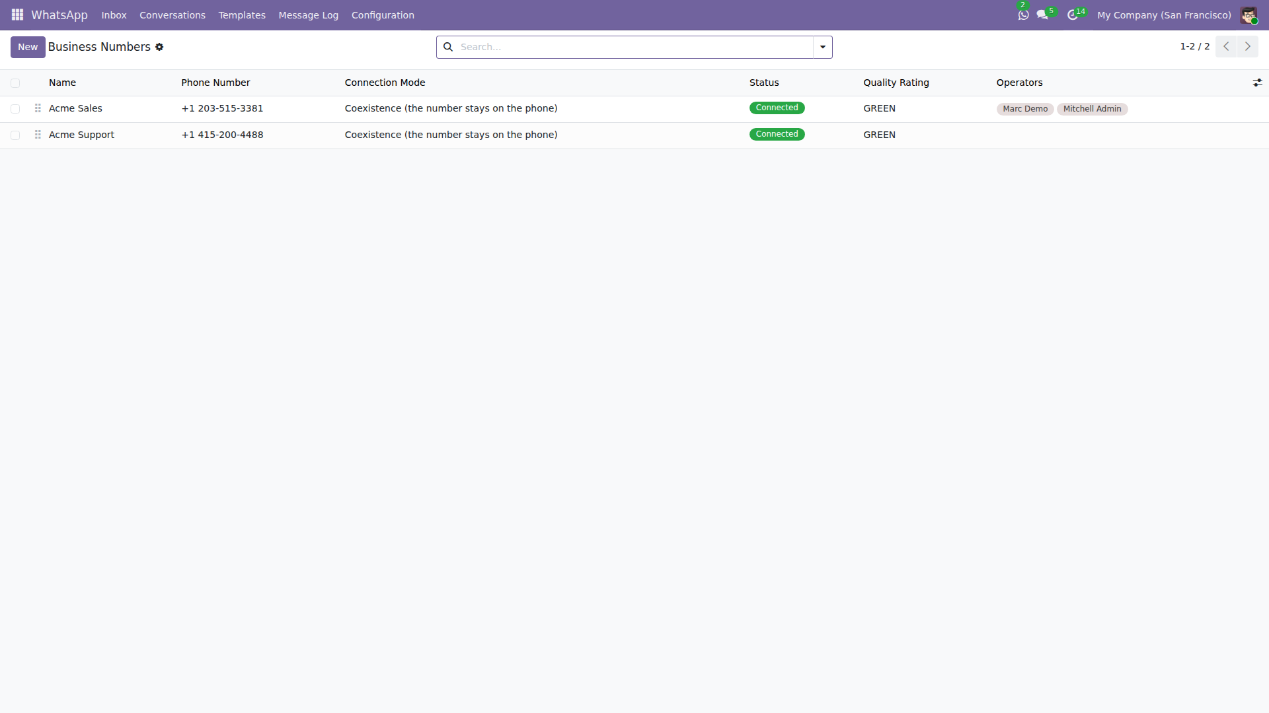Open the apps grid menu icon
The height and width of the screenshot is (713, 1269).
click(x=17, y=15)
